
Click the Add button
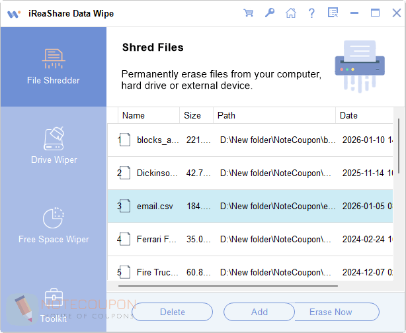point(259,312)
